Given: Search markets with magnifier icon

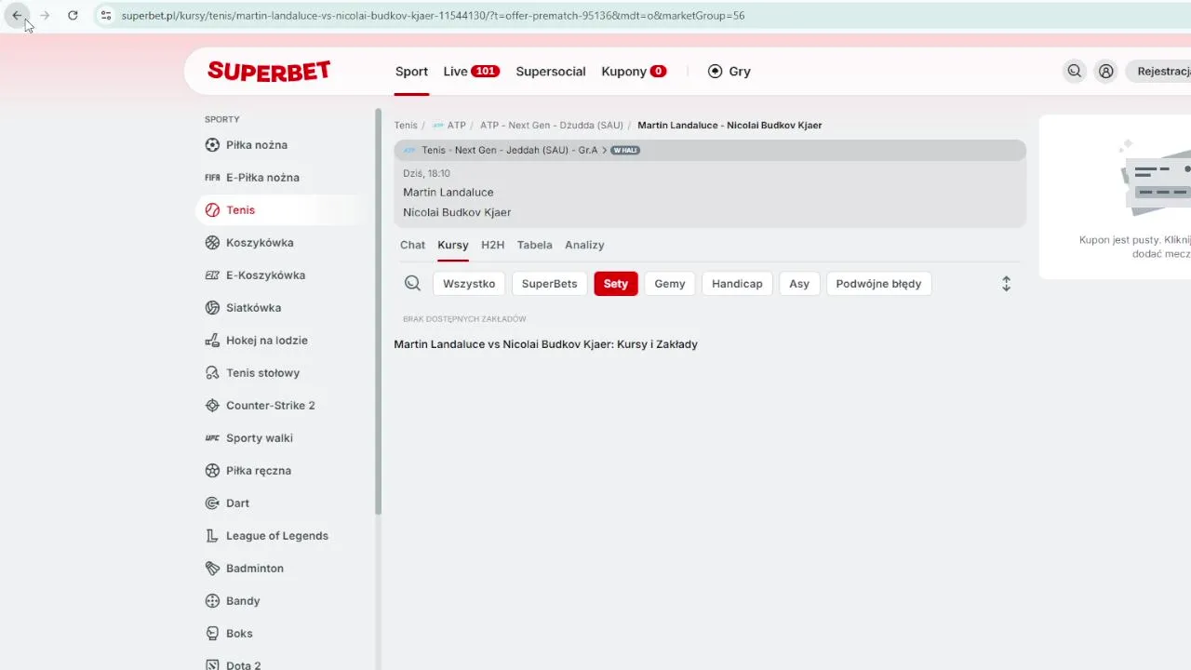Looking at the screenshot, I should (x=413, y=284).
